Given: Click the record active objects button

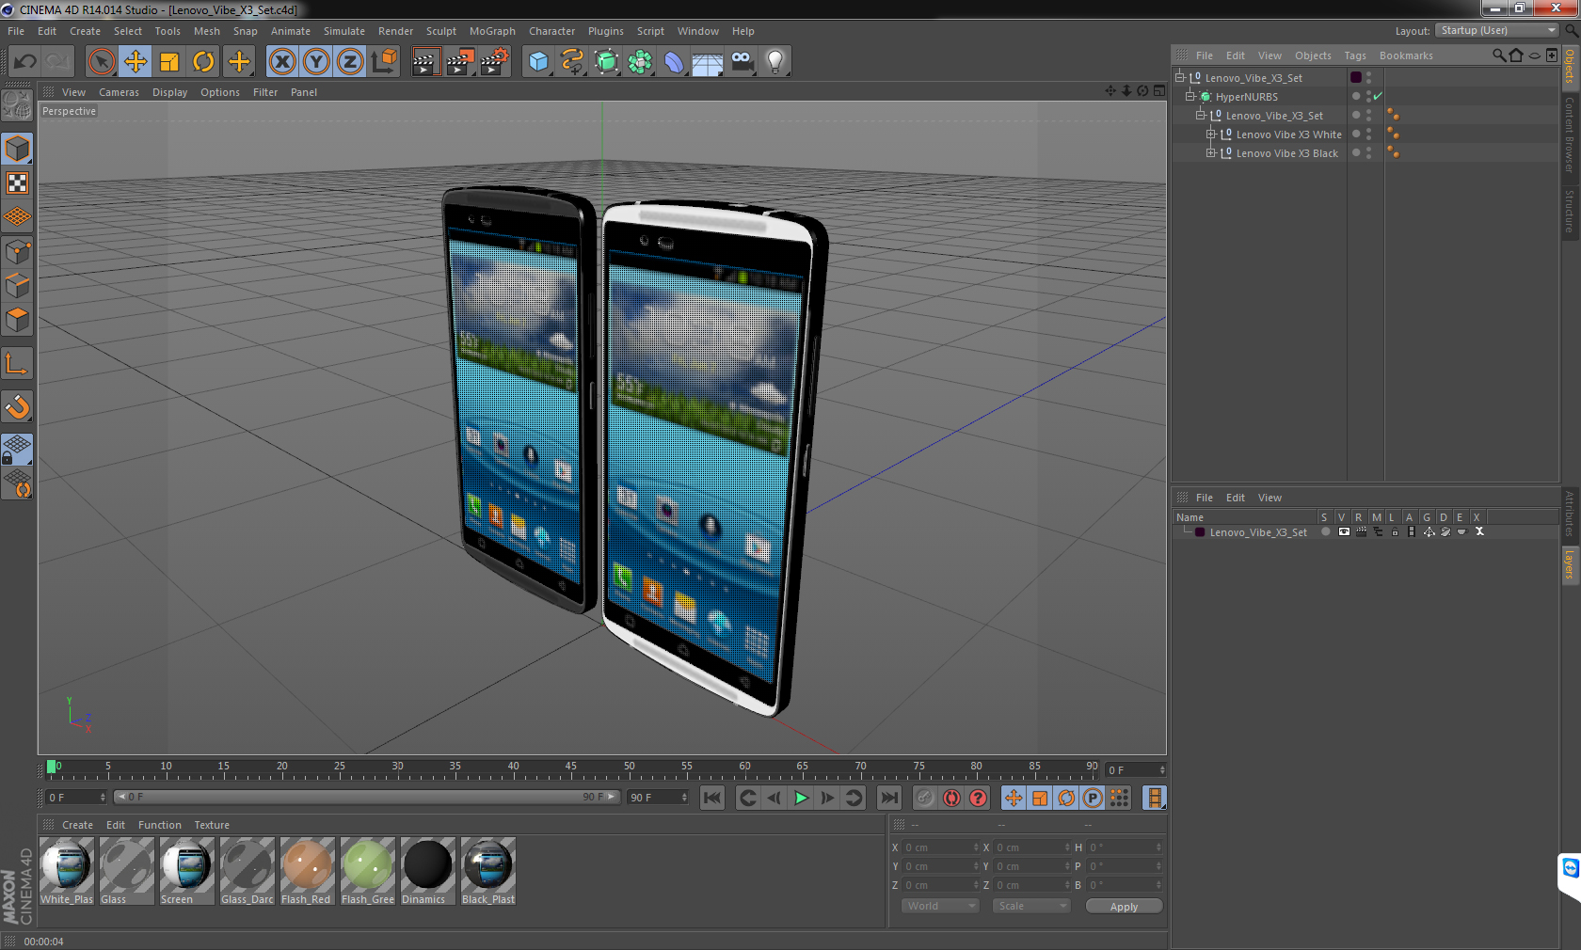Looking at the screenshot, I should click(925, 798).
